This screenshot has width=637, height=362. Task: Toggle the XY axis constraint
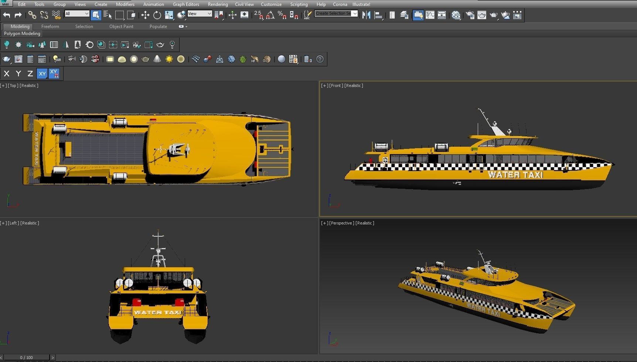(42, 74)
